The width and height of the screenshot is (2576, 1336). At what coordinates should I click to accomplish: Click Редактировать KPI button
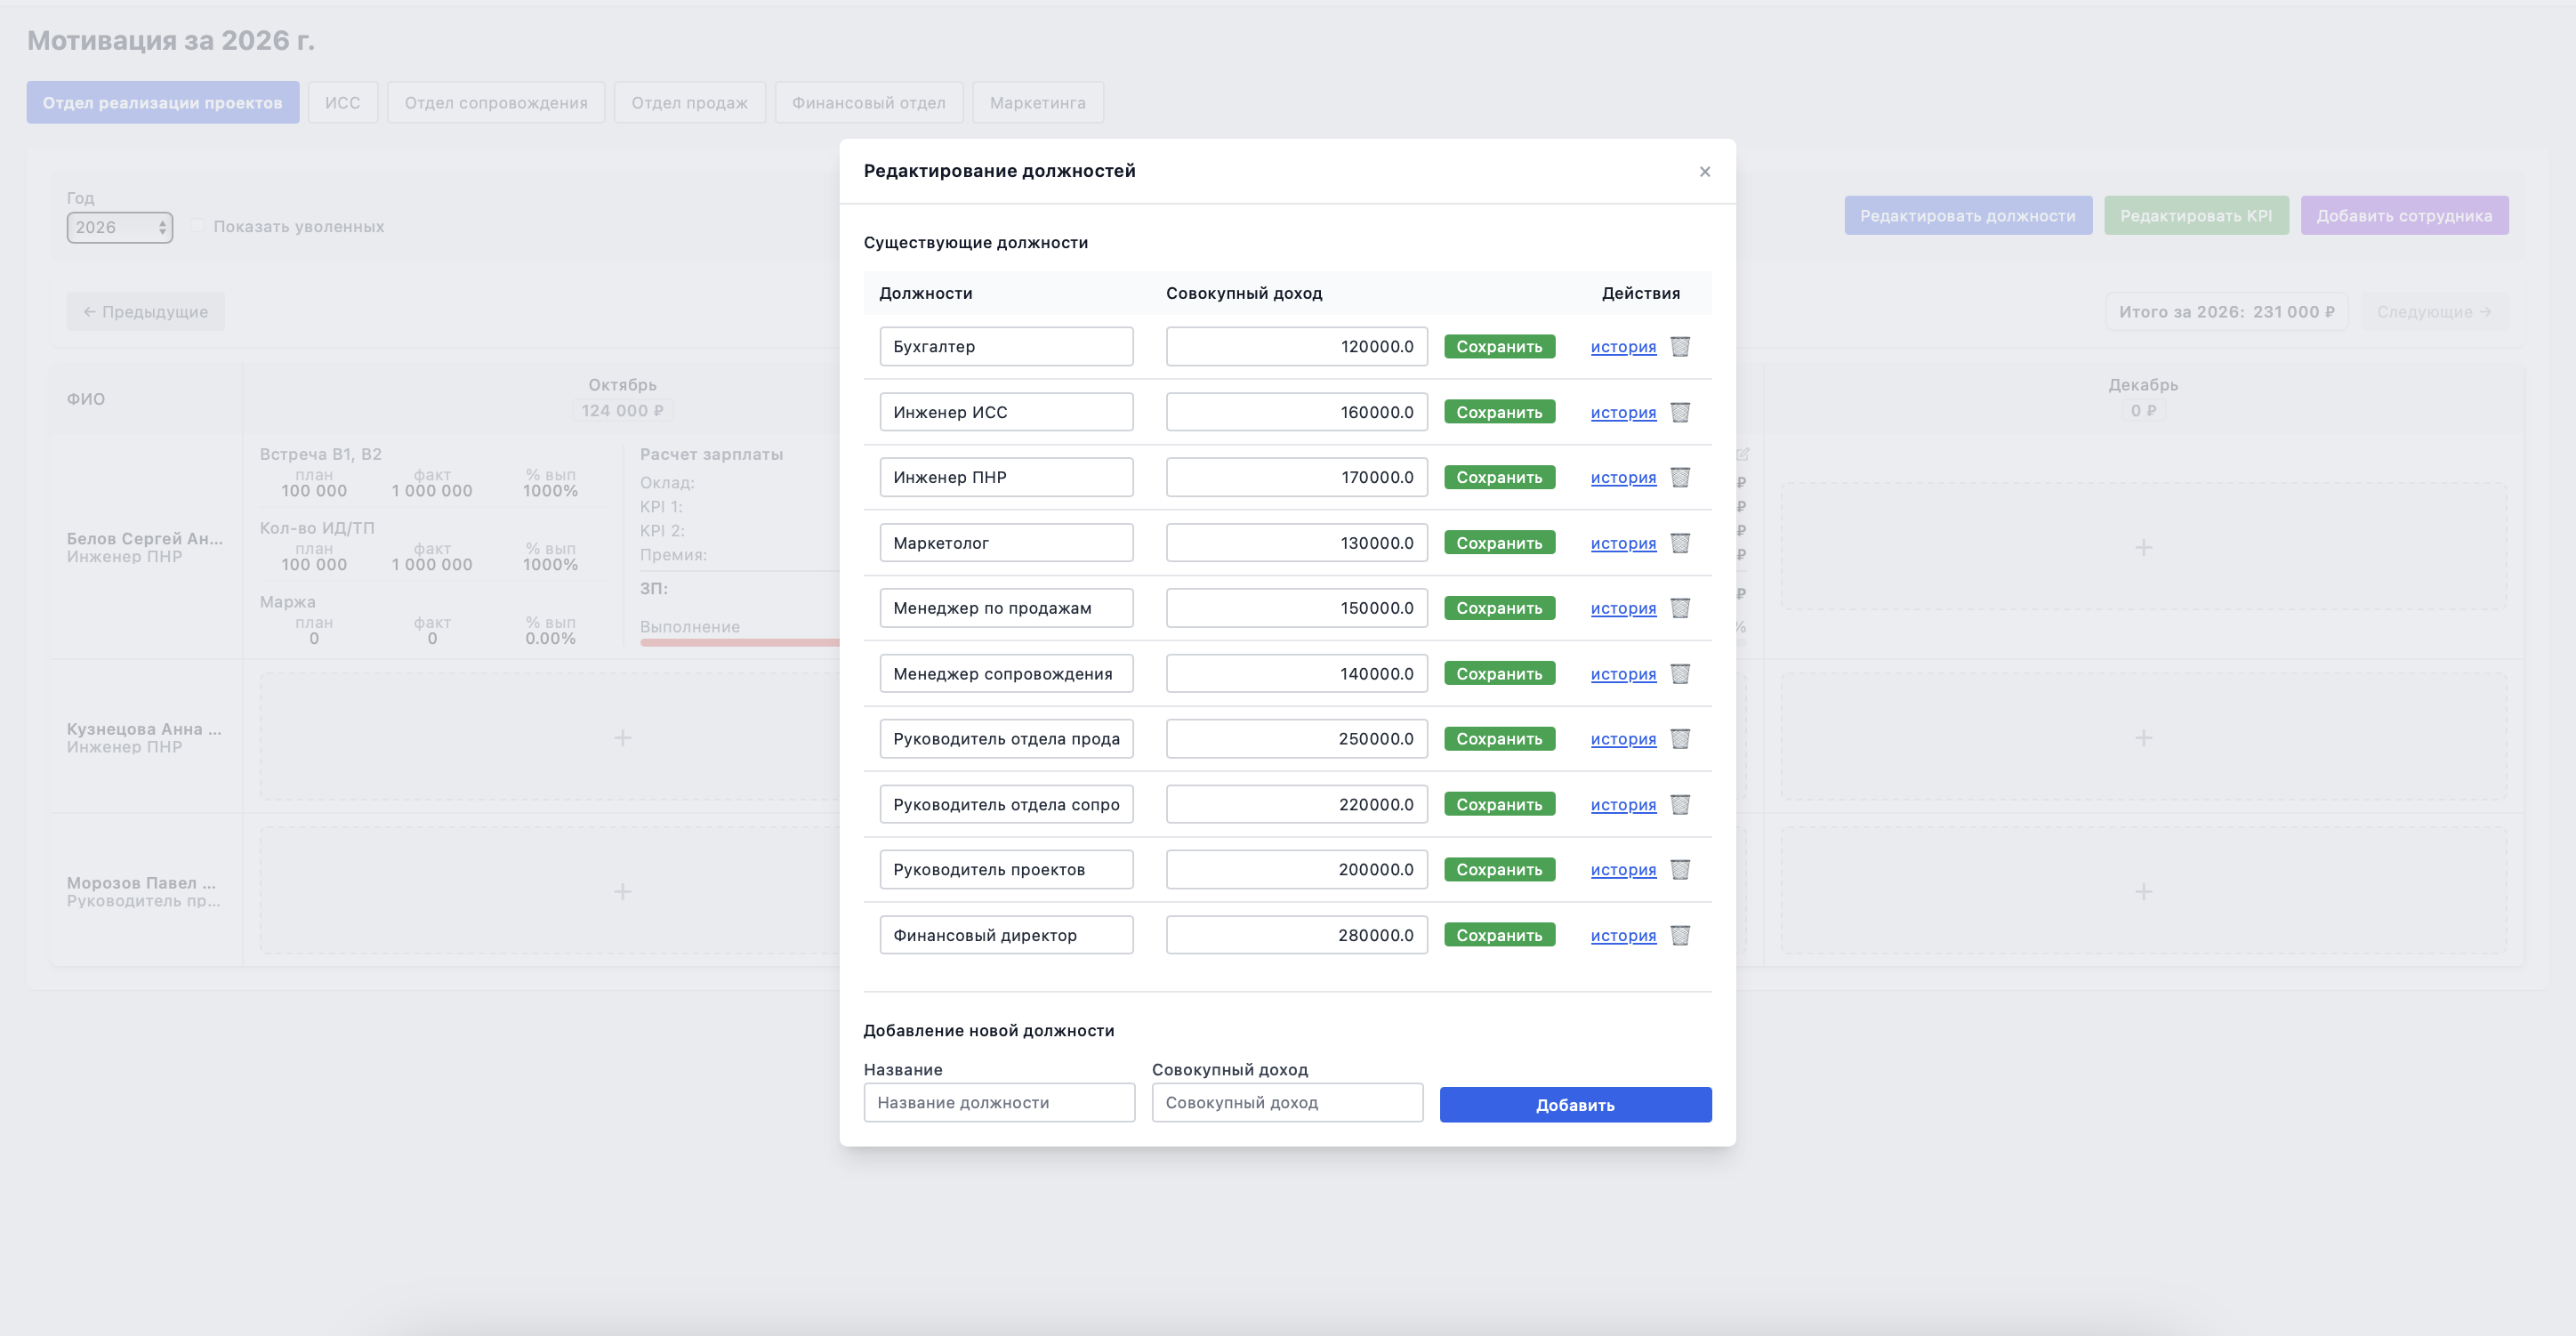tap(2196, 216)
